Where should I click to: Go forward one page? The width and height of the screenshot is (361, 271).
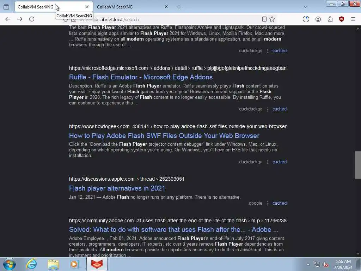[20, 19]
